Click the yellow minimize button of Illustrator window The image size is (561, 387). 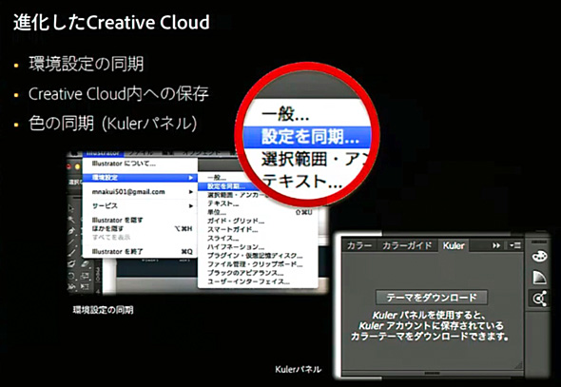pos(77,166)
